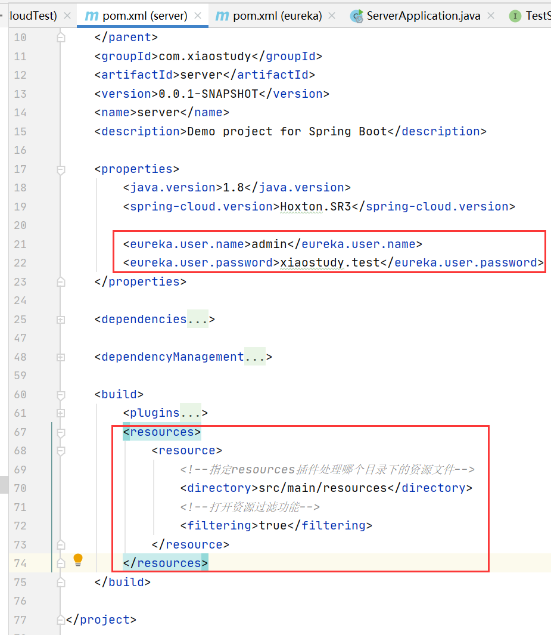Collapse the build block on line 60
The image size is (551, 635).
61,395
